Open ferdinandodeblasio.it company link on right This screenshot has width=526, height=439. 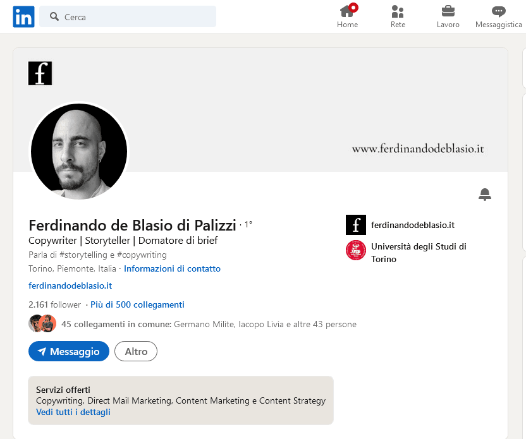tap(413, 226)
